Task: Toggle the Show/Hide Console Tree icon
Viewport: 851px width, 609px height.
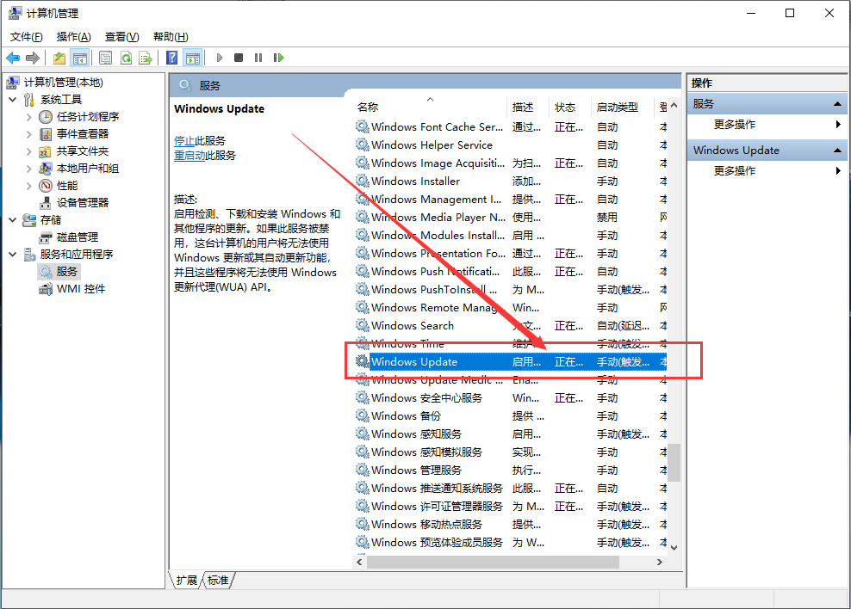Action: click(80, 58)
